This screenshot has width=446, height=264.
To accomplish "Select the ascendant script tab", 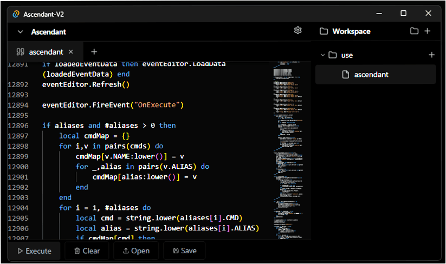I will [x=46, y=52].
